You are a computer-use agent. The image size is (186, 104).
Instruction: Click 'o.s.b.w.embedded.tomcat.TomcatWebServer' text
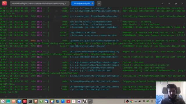(94, 57)
